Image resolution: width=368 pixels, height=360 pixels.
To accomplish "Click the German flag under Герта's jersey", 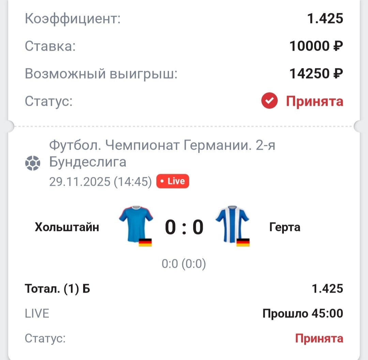I will pos(243,242).
